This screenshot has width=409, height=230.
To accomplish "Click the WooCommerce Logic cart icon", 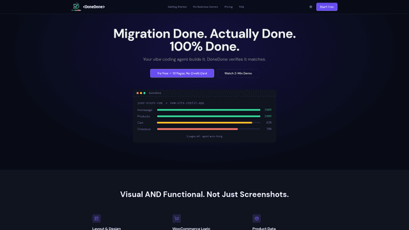I will 176,218.
